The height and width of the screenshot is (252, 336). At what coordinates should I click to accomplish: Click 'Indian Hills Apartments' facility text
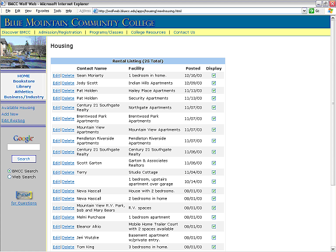pos(150,83)
